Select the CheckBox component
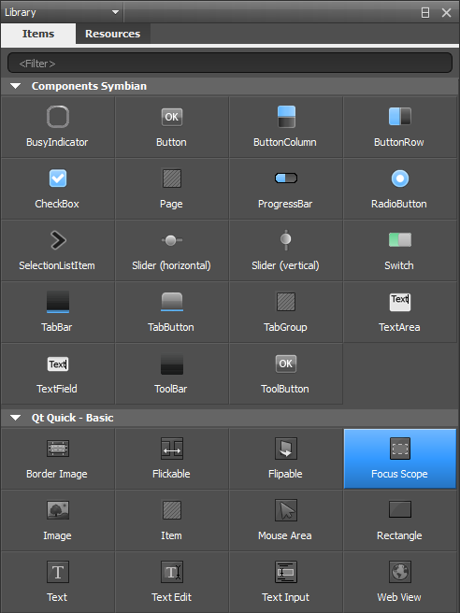The height and width of the screenshot is (613, 460). pyautogui.click(x=58, y=189)
